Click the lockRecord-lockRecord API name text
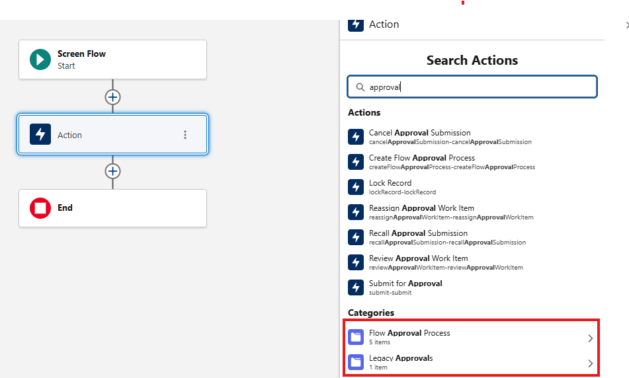Screen dimensions: 629x378 pyautogui.click(x=402, y=192)
